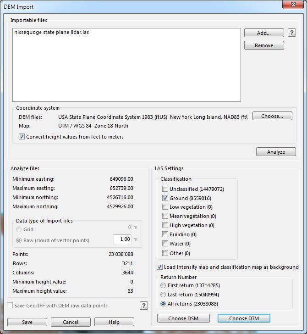This screenshot has width=307, height=334.
Task: Toggle Load intensity map as background
Action: tap(159, 267)
